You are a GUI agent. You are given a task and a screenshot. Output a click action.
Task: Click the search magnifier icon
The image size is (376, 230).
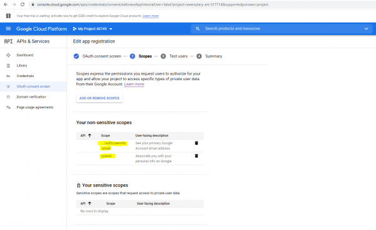[197, 29]
